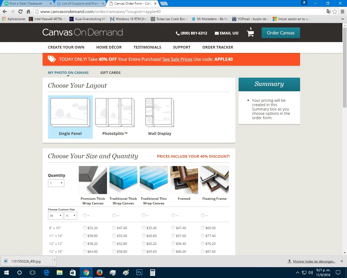347x278 pixels.
Task: Click the Floating Frame product image
Action: [214, 180]
